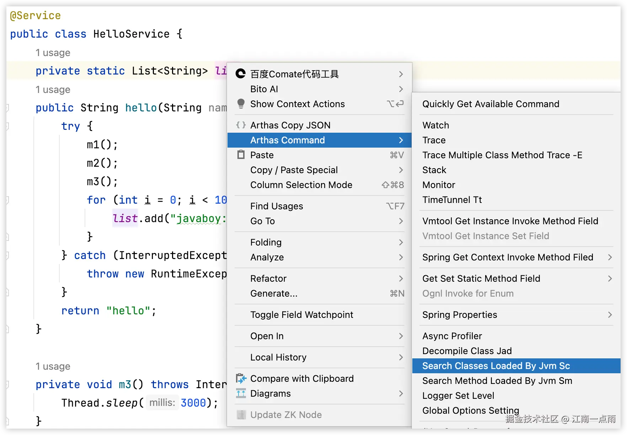Click the Compare with Clipboard icon
Image resolution: width=627 pixels, height=435 pixels.
[241, 379]
